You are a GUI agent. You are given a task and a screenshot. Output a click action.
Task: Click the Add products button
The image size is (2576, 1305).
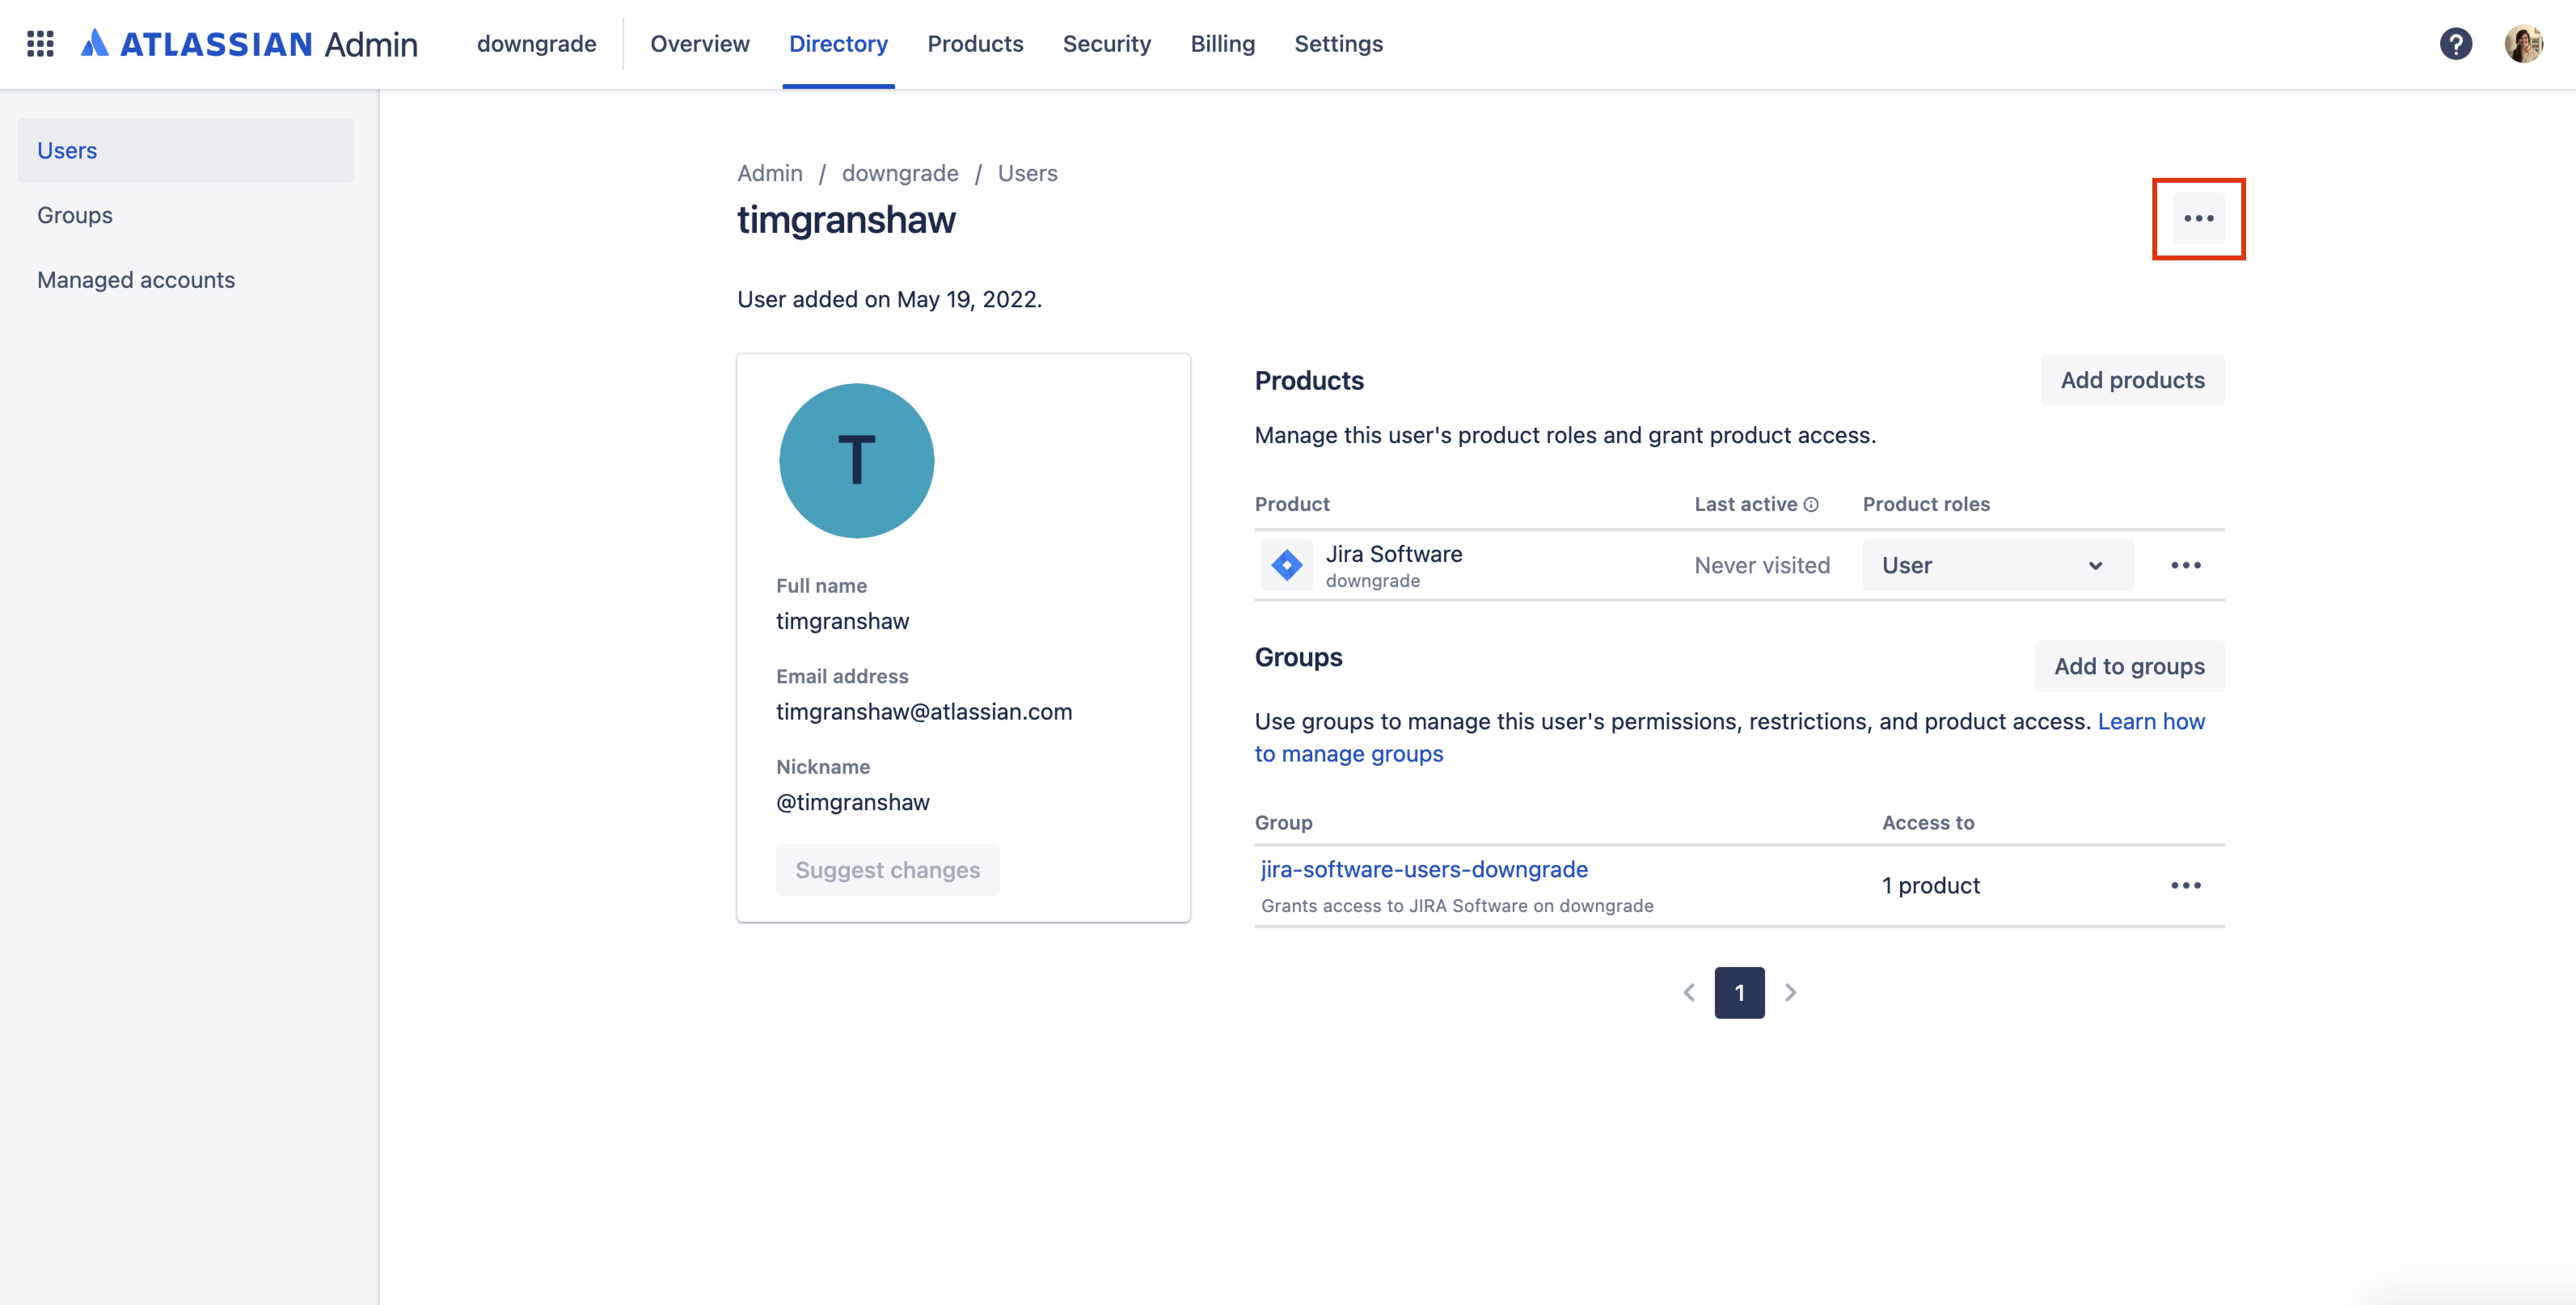pyautogui.click(x=2132, y=380)
